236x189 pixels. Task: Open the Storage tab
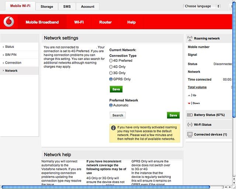pyautogui.click(x=47, y=7)
